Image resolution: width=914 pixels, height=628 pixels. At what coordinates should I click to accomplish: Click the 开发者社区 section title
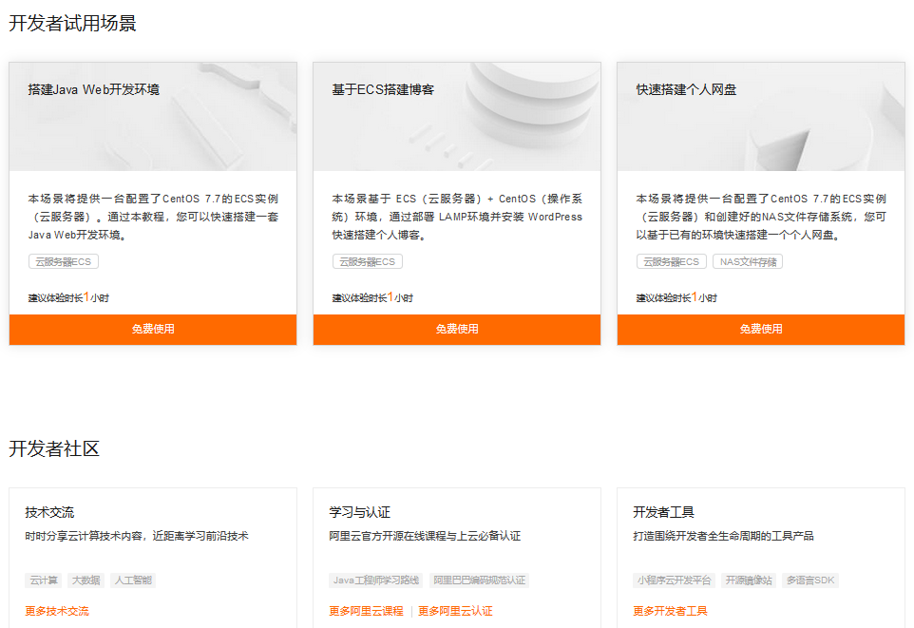pos(54,449)
